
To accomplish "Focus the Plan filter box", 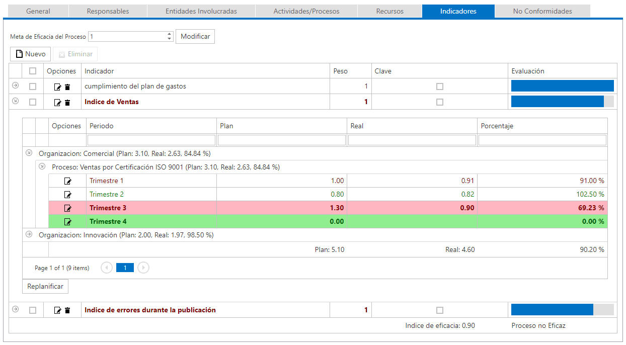I will coord(282,140).
